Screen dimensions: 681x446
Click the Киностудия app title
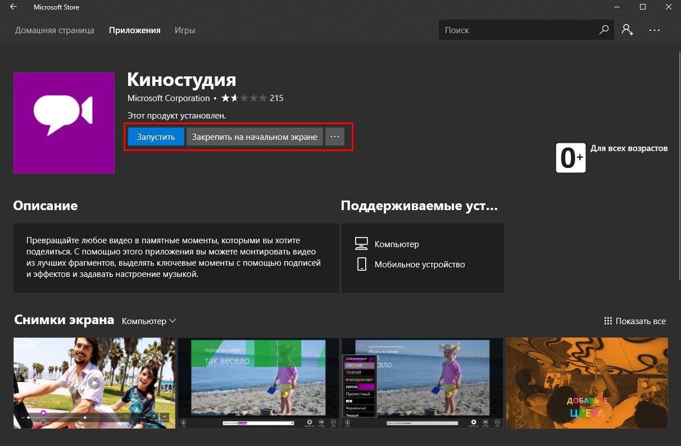181,79
